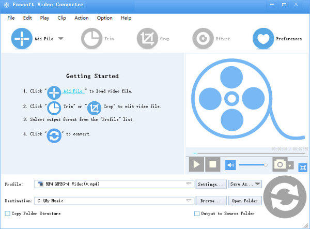Open the File menu
This screenshot has width=310, height=229.
[11, 18]
